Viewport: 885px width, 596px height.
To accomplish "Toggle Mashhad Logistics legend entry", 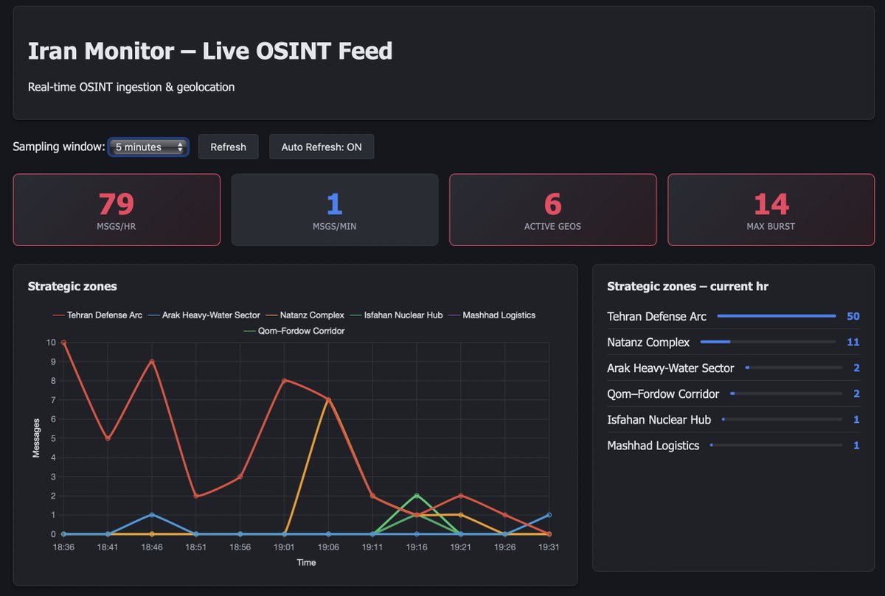I will [x=492, y=315].
